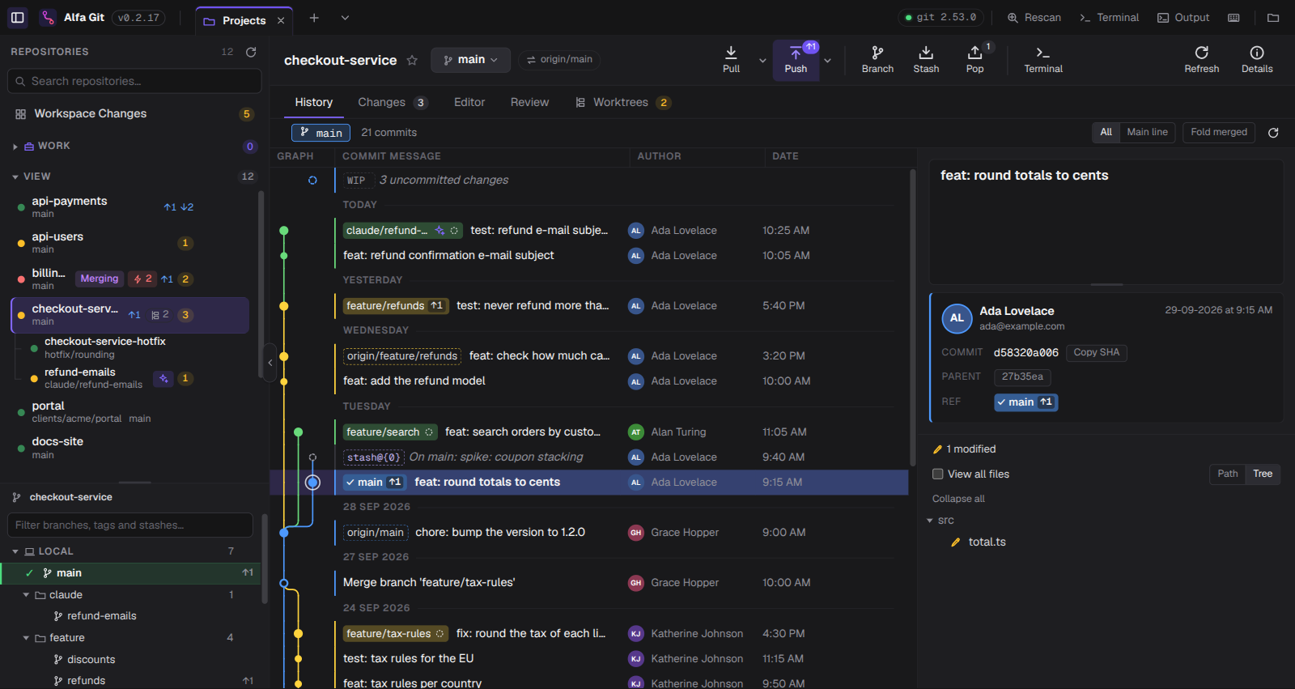Switch to the Editor tab

coord(469,103)
